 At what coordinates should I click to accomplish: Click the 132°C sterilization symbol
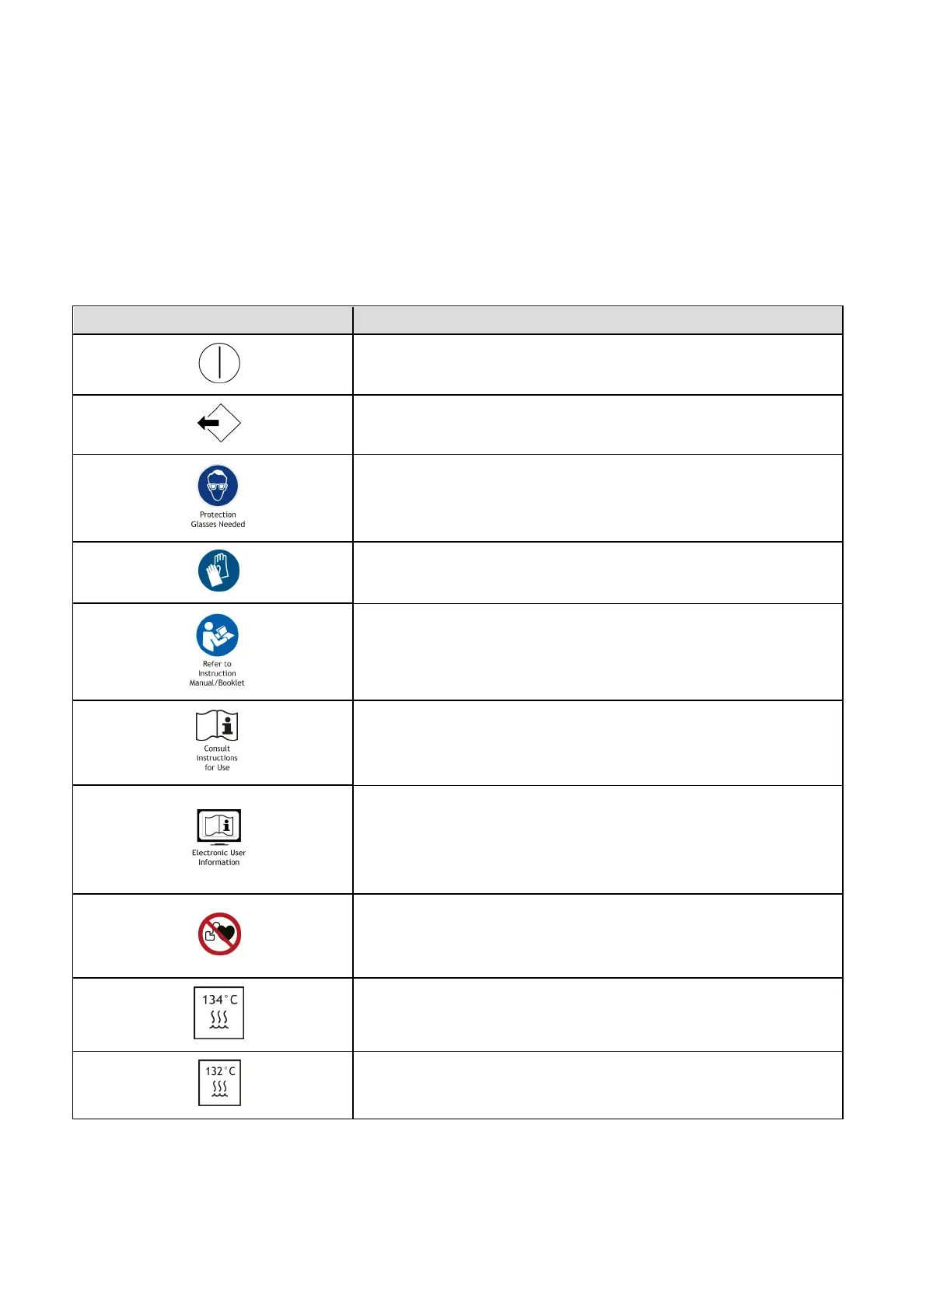tap(219, 1082)
